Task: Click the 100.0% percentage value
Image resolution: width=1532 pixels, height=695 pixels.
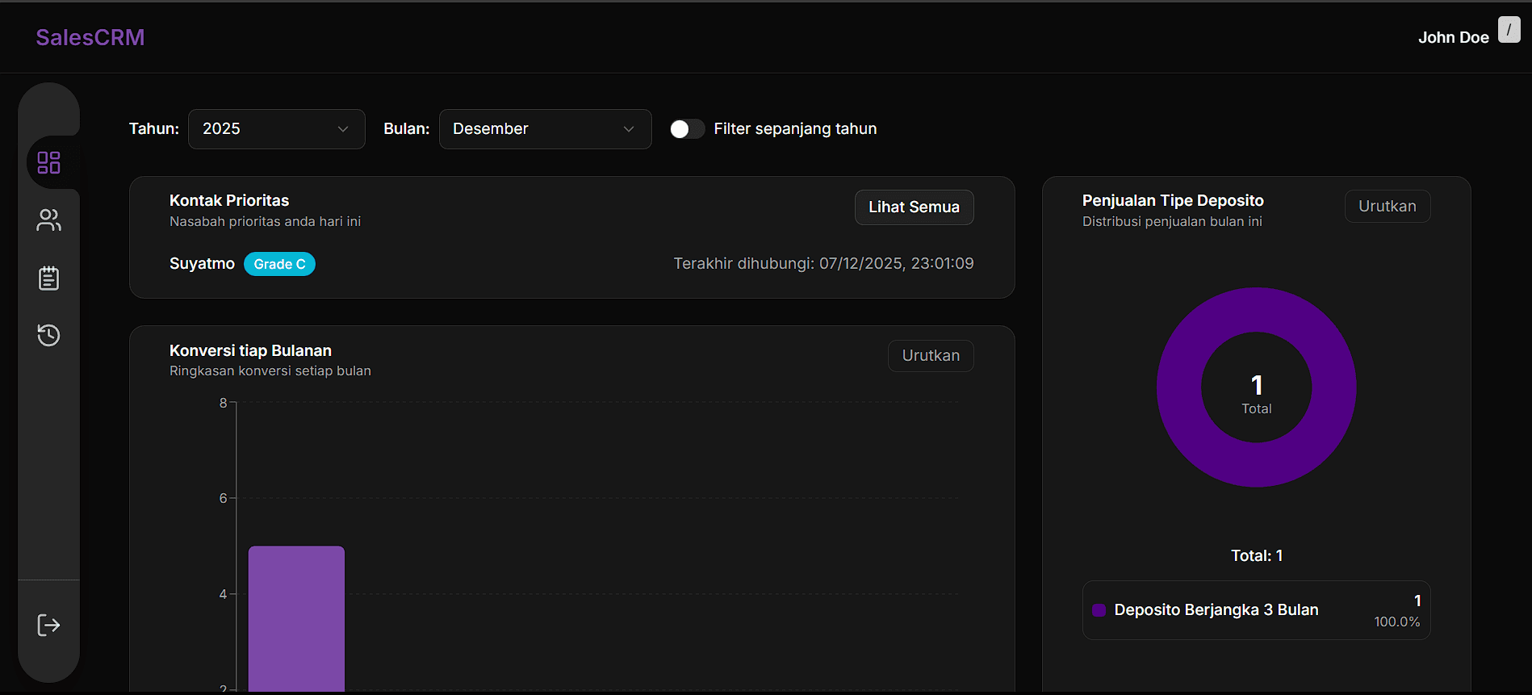Action: point(1396,622)
